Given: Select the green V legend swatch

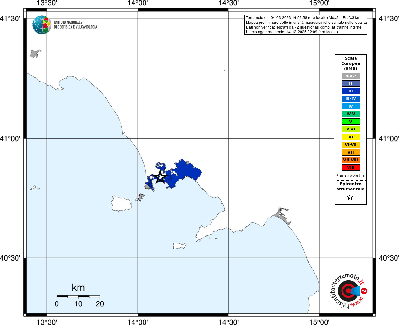Looking at the screenshot, I should click(x=351, y=122).
